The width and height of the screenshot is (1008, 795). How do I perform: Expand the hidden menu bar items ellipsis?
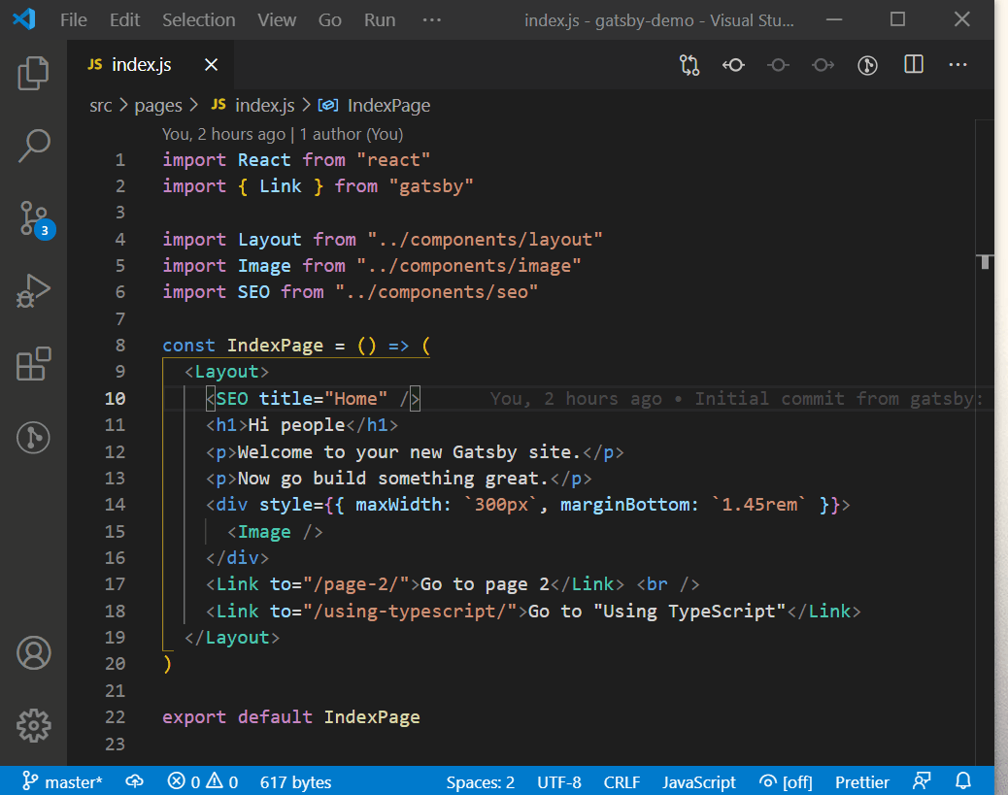[x=432, y=19]
